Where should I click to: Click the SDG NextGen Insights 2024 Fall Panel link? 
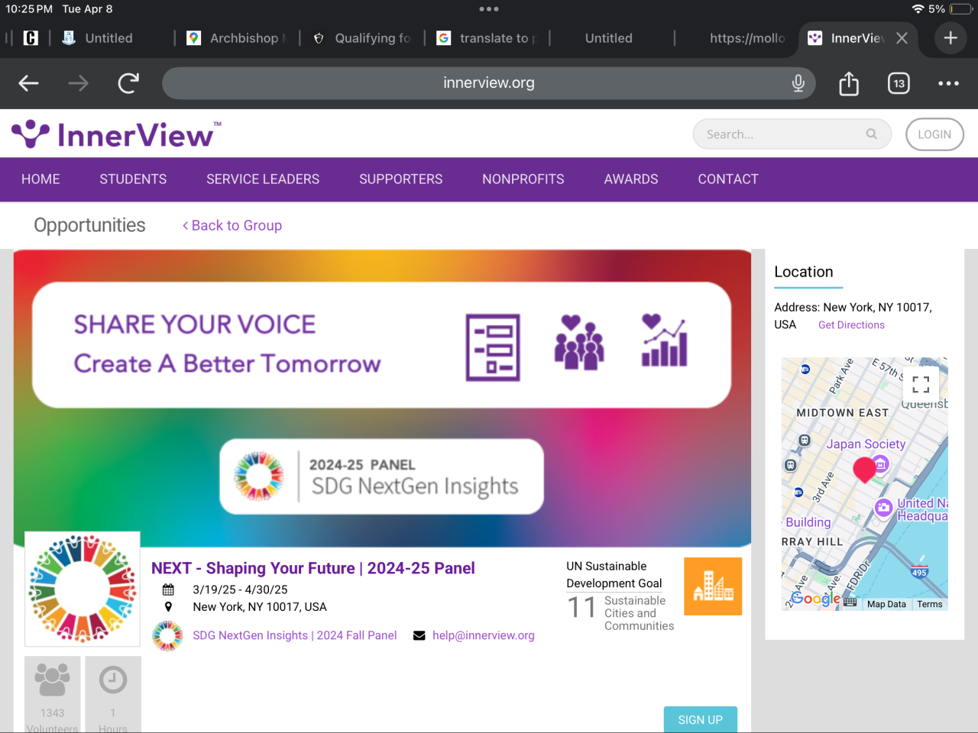295,635
